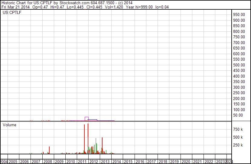Click the 750 k volume axis label
Screen dimensions: 251x164
[238, 129]
